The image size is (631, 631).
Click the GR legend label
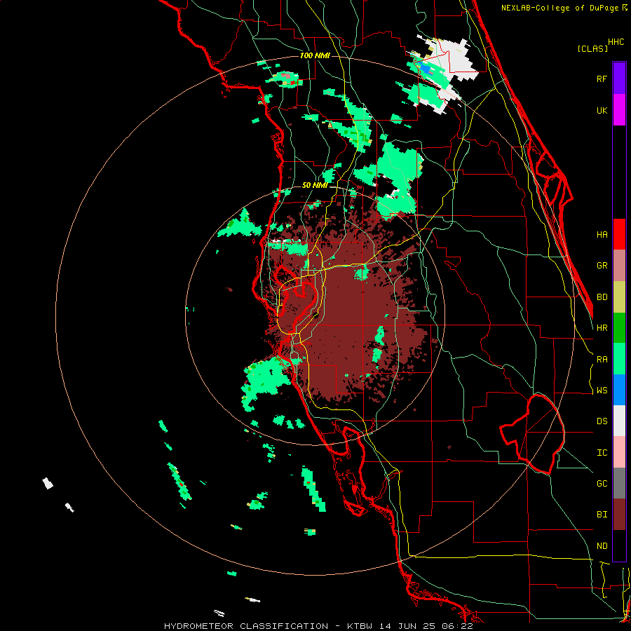coord(602,266)
